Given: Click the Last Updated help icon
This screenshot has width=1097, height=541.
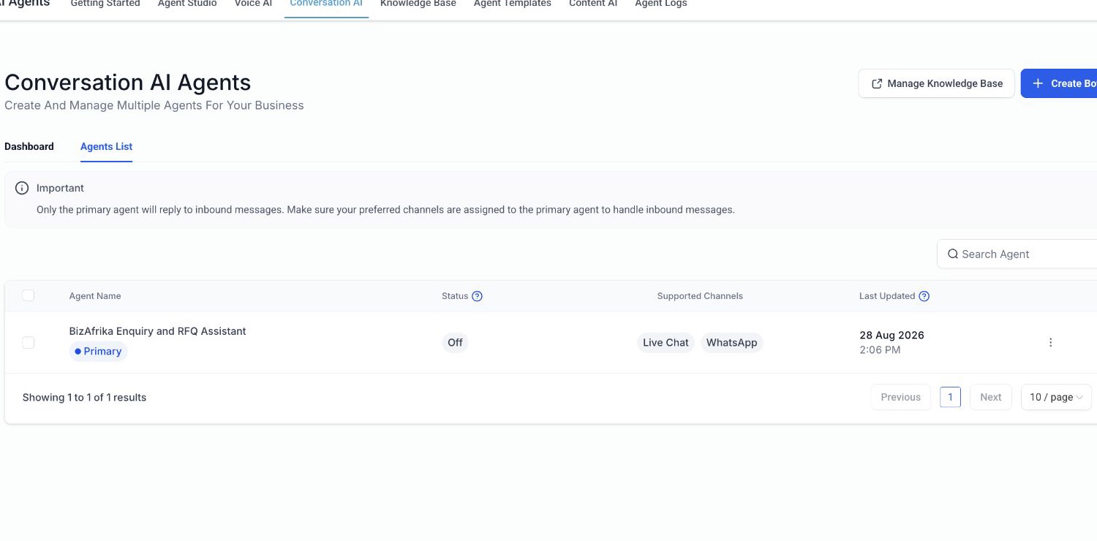Looking at the screenshot, I should pyautogui.click(x=924, y=296).
